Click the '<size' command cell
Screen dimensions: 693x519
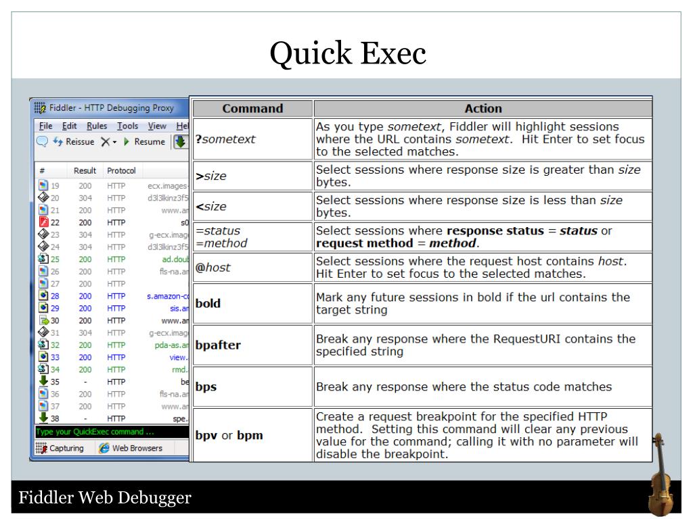253,206
